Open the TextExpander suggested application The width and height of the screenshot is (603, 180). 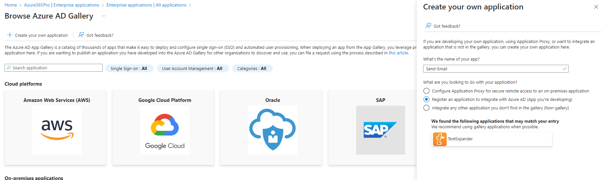pos(491,139)
